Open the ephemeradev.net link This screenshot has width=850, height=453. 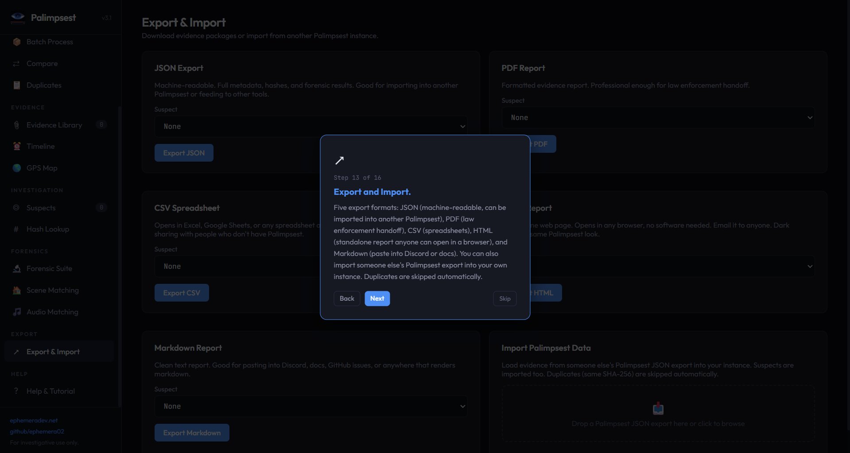pos(34,421)
